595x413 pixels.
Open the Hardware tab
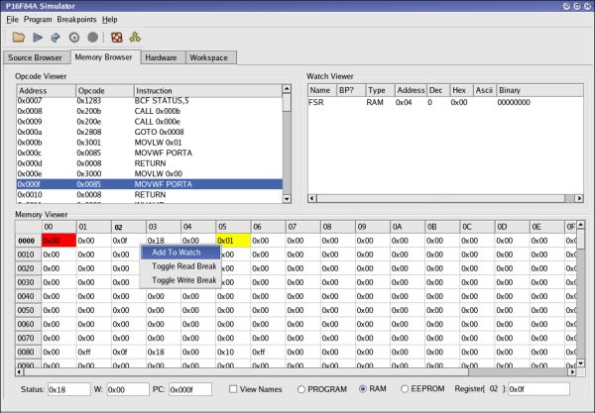[161, 57]
